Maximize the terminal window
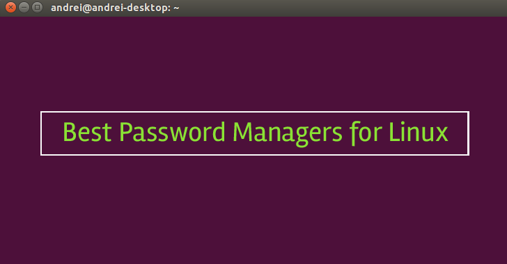507x264 pixels. [x=37, y=7]
